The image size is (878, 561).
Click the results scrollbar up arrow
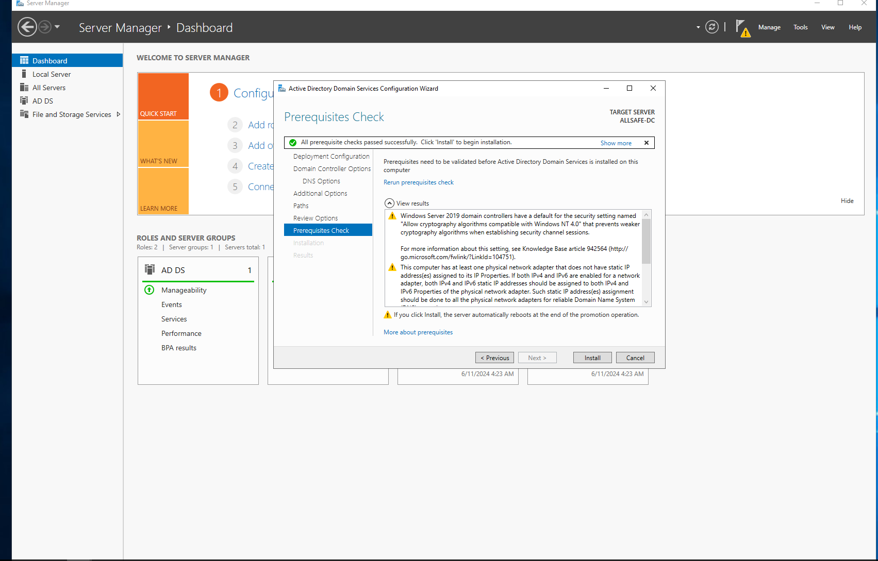(647, 214)
